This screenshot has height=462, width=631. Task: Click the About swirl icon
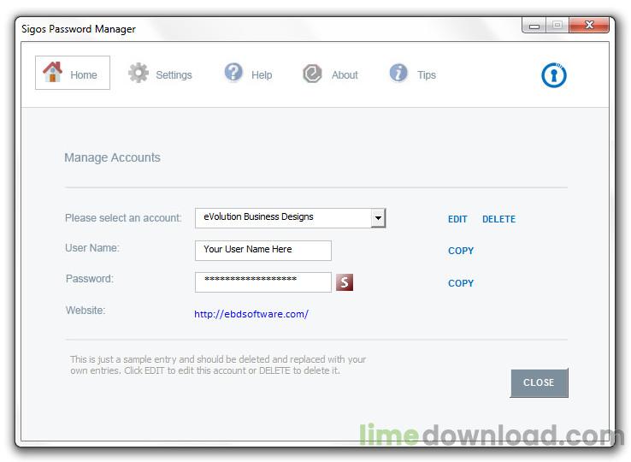(312, 74)
